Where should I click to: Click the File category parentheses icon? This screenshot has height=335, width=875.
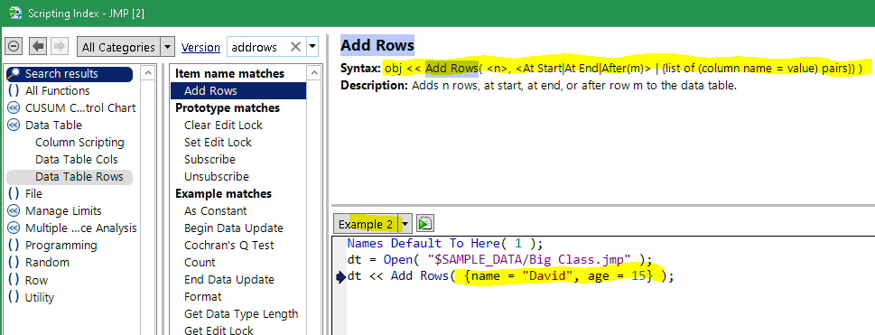(x=14, y=194)
